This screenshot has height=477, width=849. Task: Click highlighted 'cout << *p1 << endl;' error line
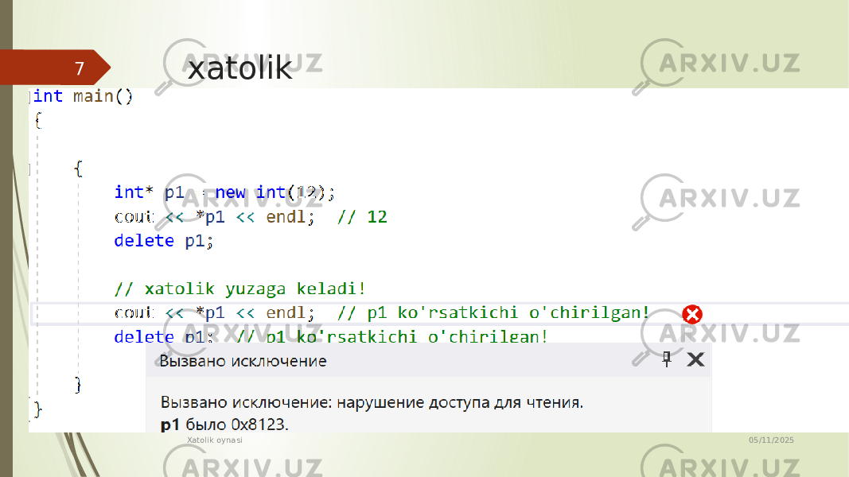point(214,313)
